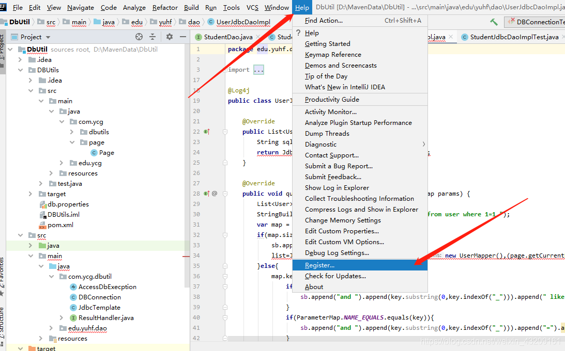The width and height of the screenshot is (565, 351).
Task: Open the File menu
Action: tap(18, 8)
